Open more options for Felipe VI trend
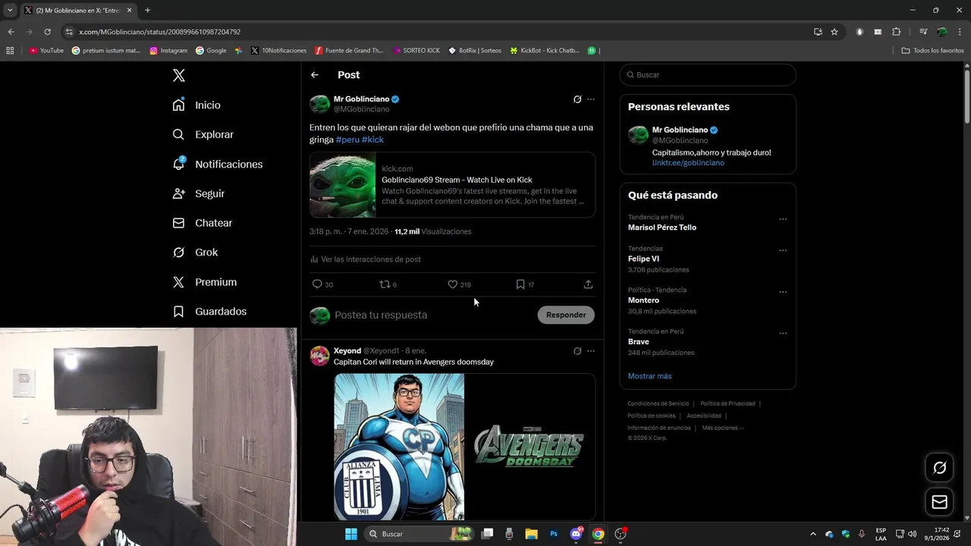 pyautogui.click(x=783, y=250)
